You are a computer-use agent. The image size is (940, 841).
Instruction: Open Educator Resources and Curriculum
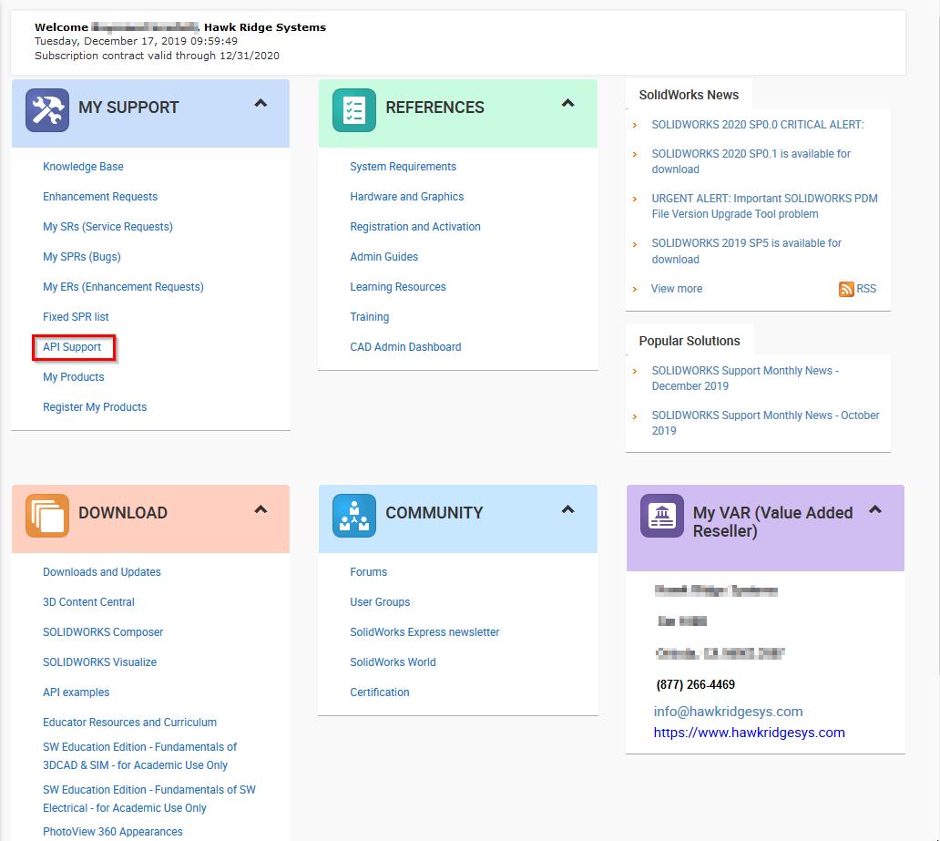129,723
